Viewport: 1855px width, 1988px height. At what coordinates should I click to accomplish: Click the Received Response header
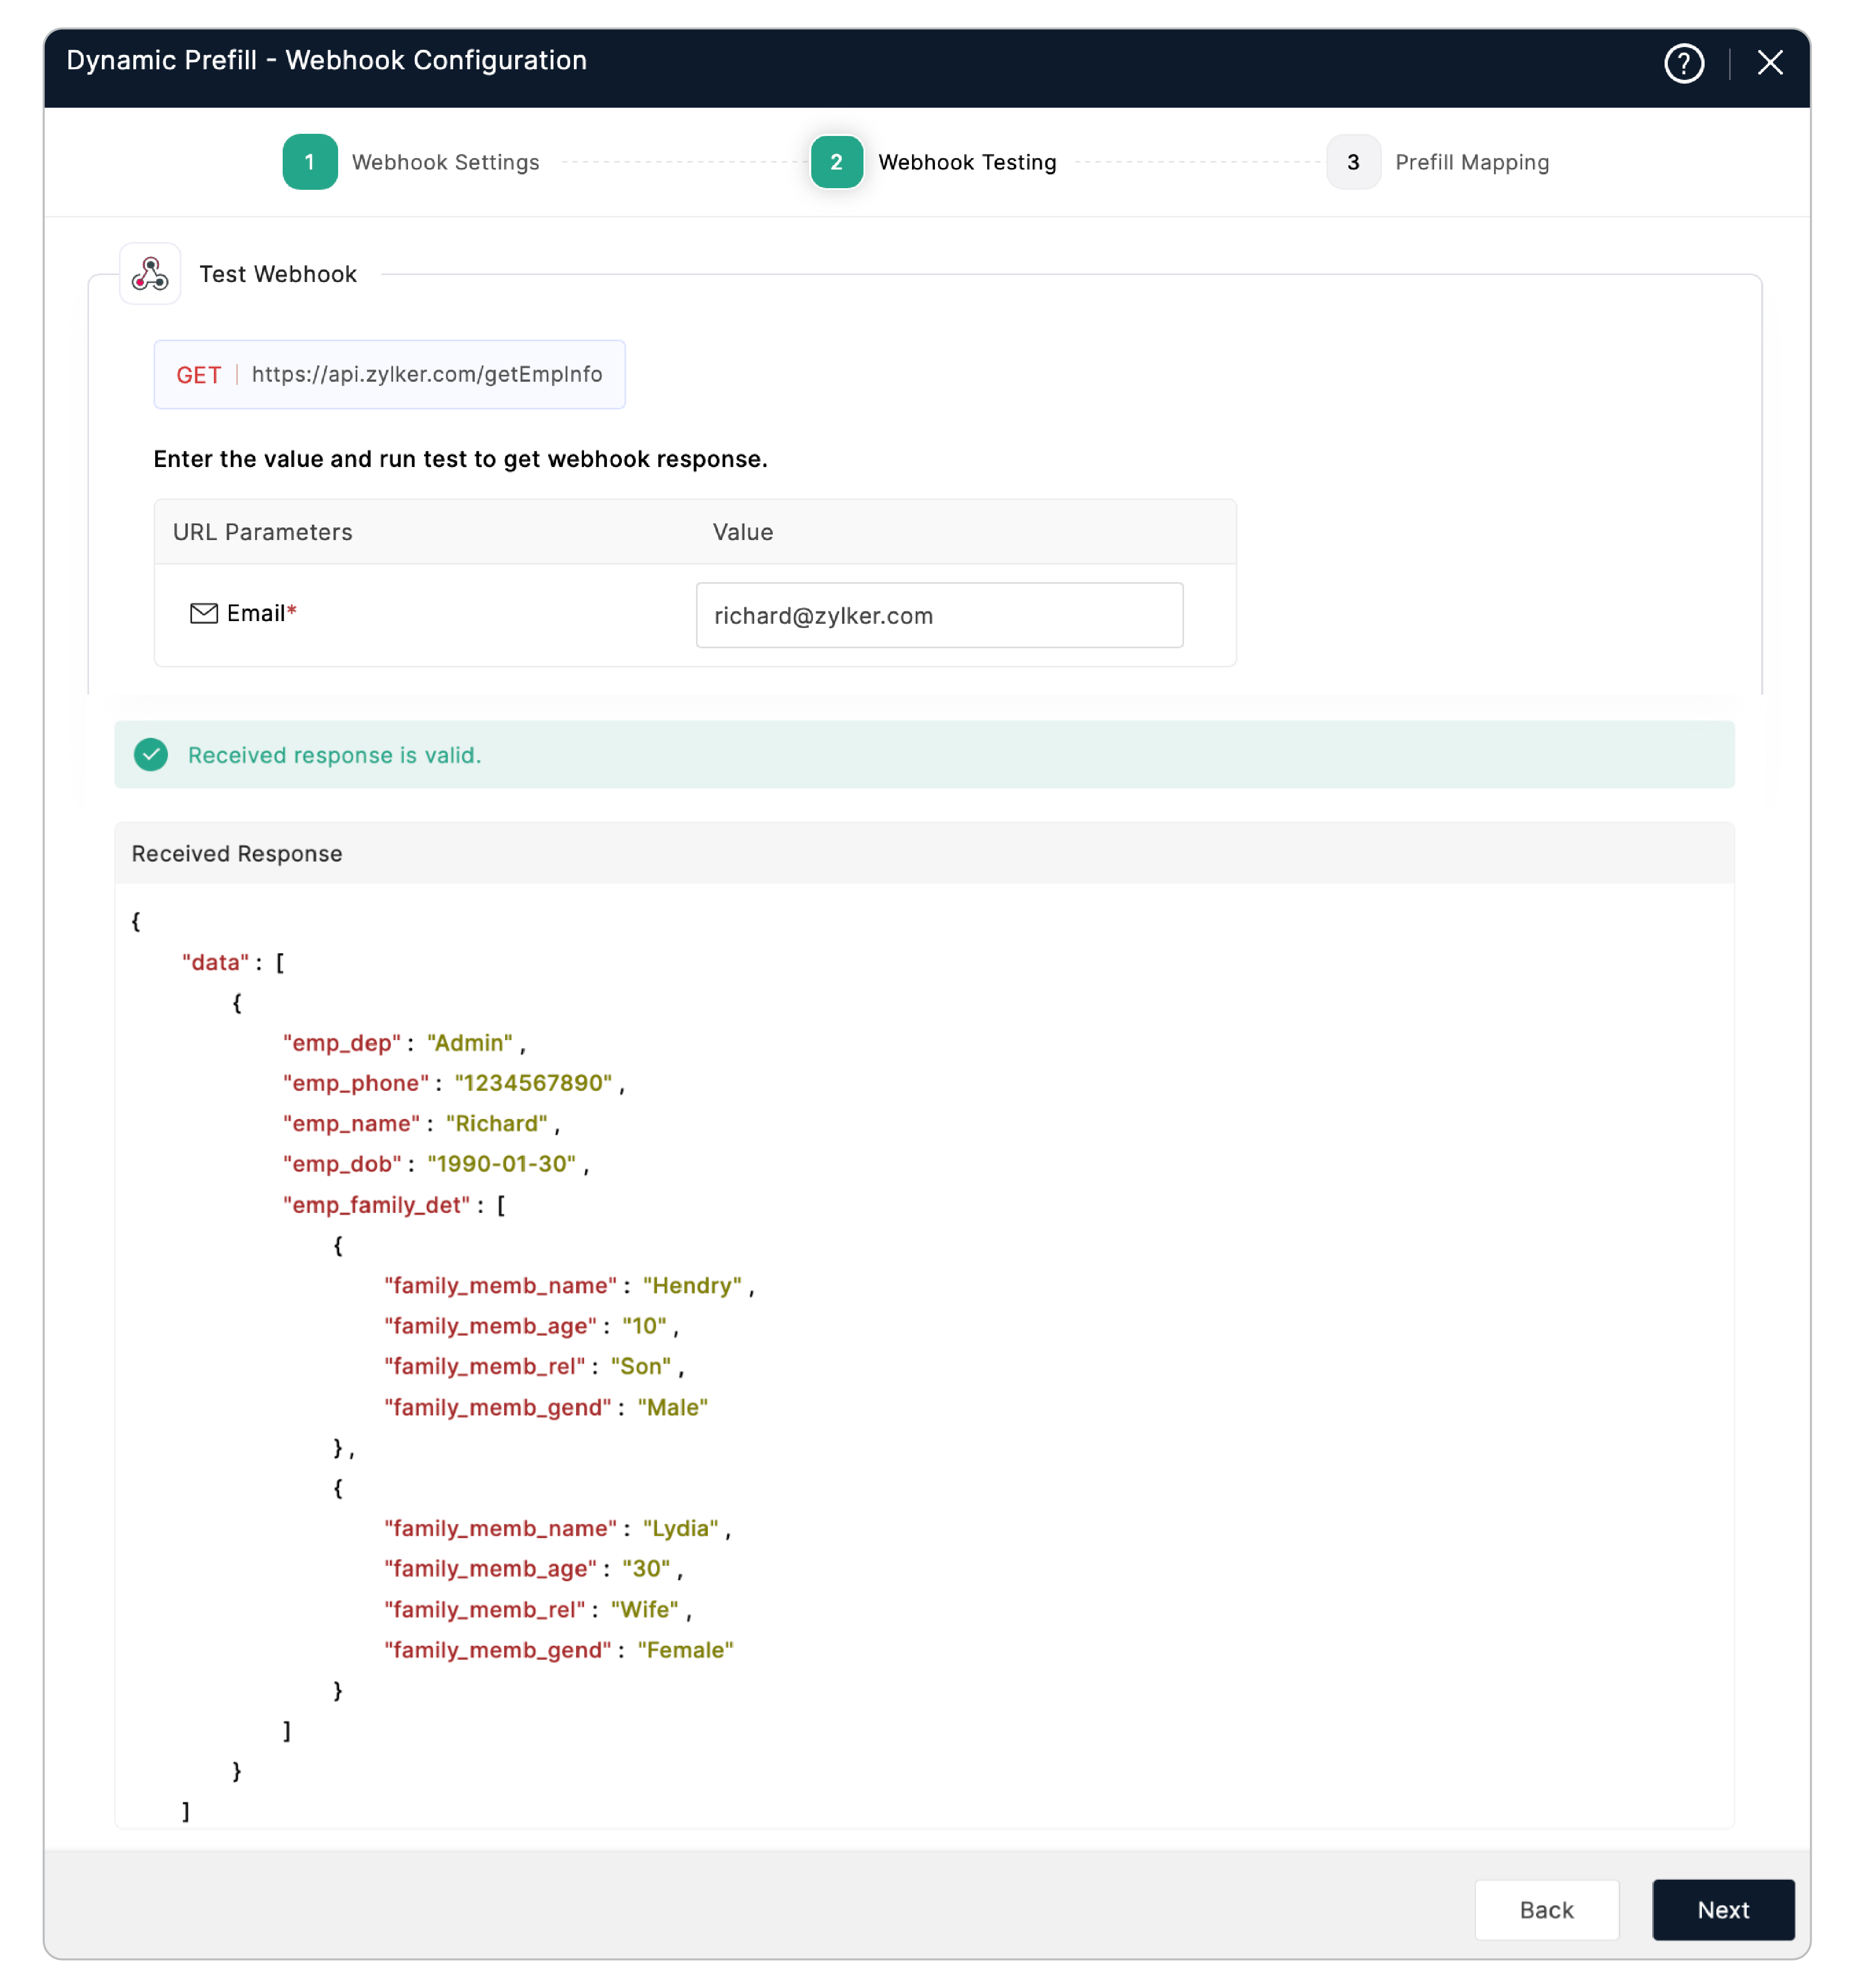pyautogui.click(x=237, y=853)
